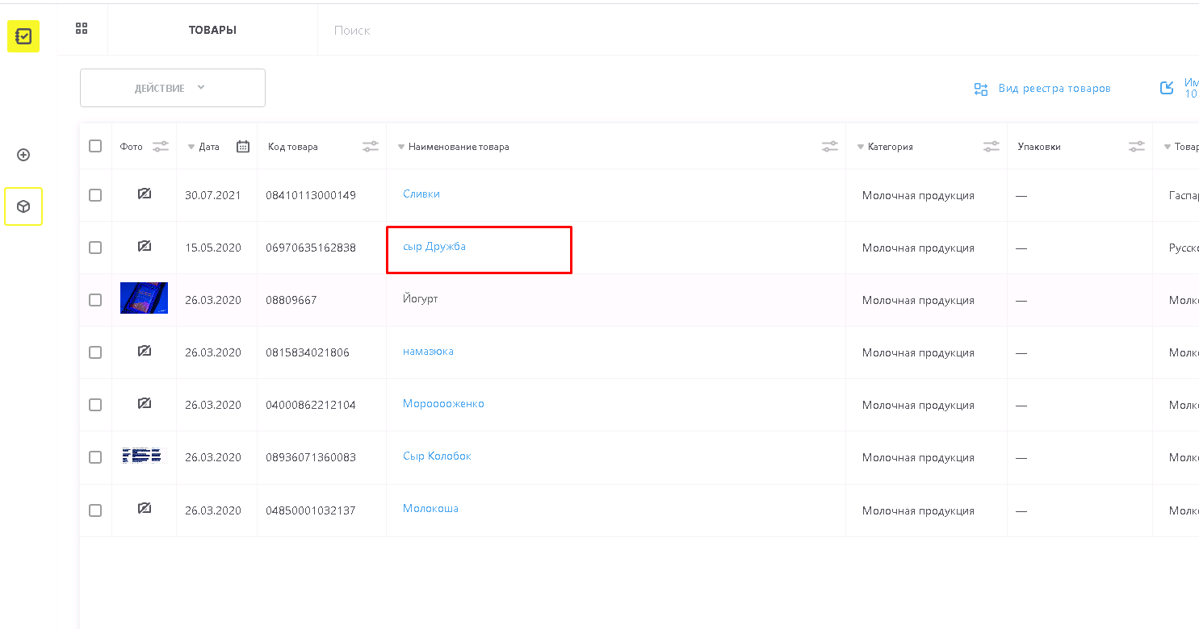Open filter settings for Код товара column

[x=371, y=146]
